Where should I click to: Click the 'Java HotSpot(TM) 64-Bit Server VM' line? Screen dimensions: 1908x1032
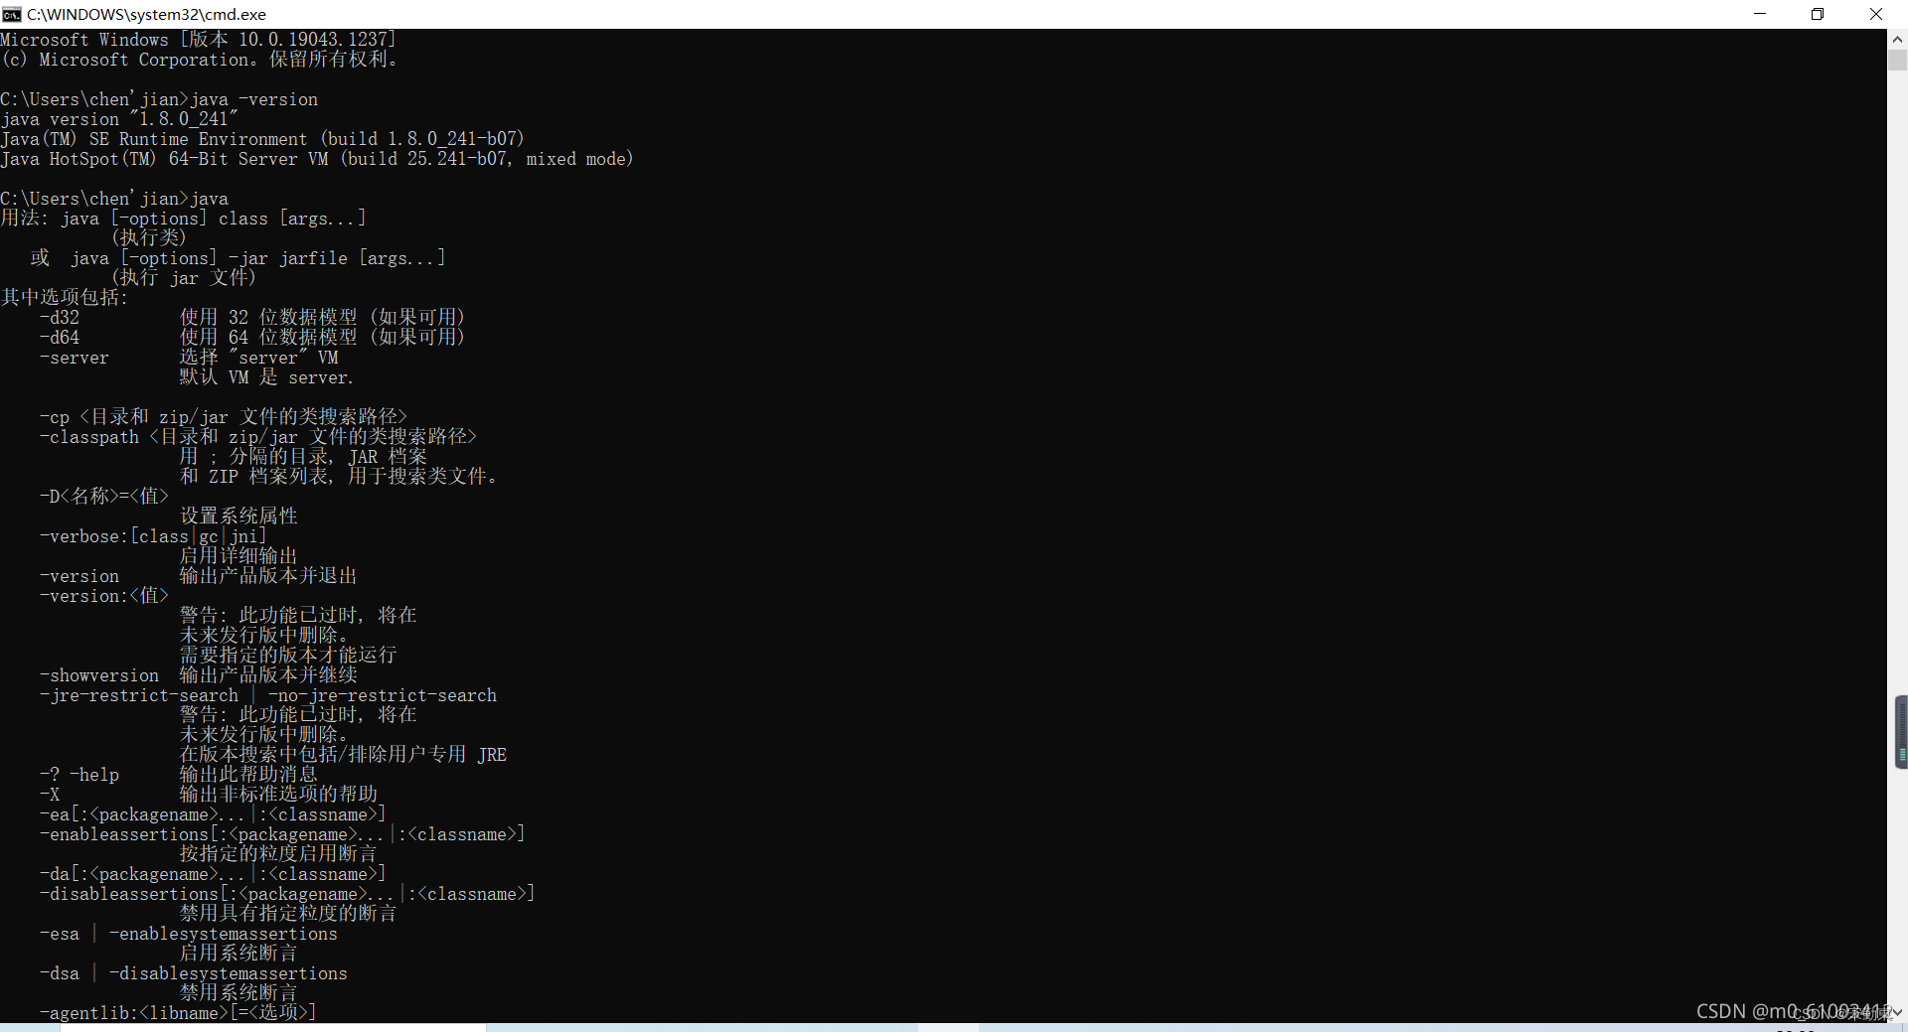[x=317, y=159]
